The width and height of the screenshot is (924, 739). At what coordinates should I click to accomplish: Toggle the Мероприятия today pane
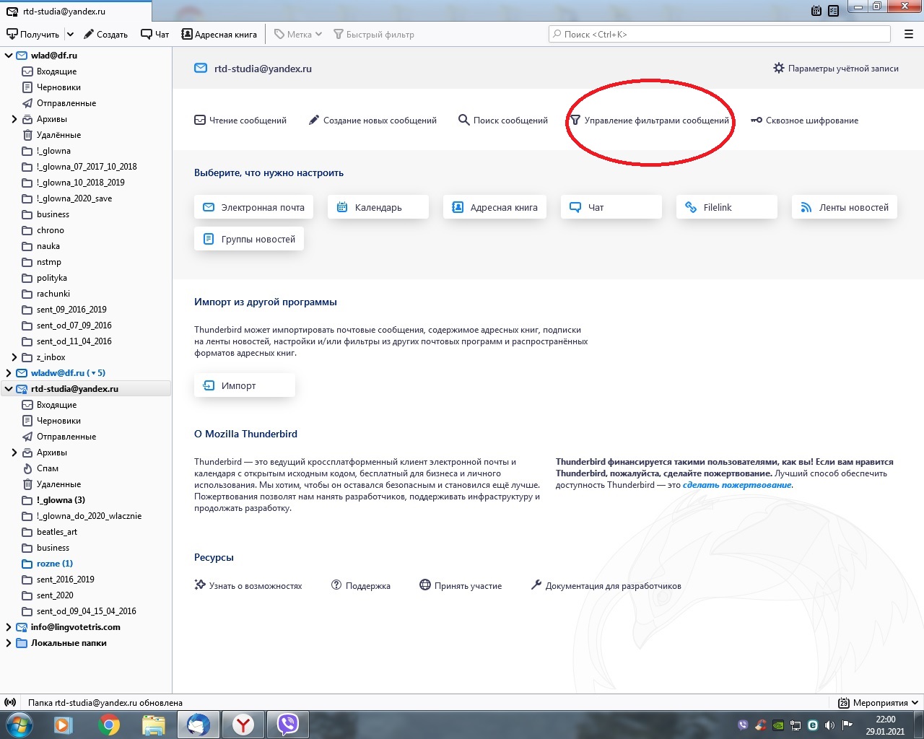click(879, 702)
